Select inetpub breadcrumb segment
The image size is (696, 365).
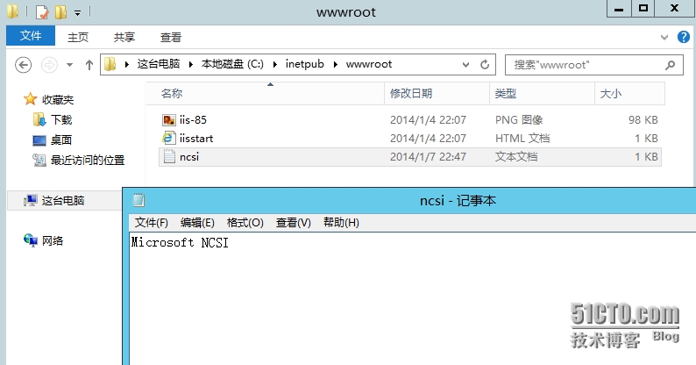pos(304,64)
